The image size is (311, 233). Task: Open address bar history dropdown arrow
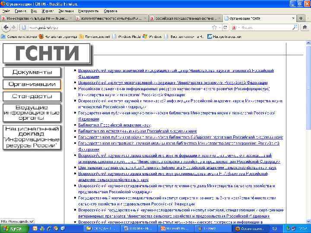(220, 28)
